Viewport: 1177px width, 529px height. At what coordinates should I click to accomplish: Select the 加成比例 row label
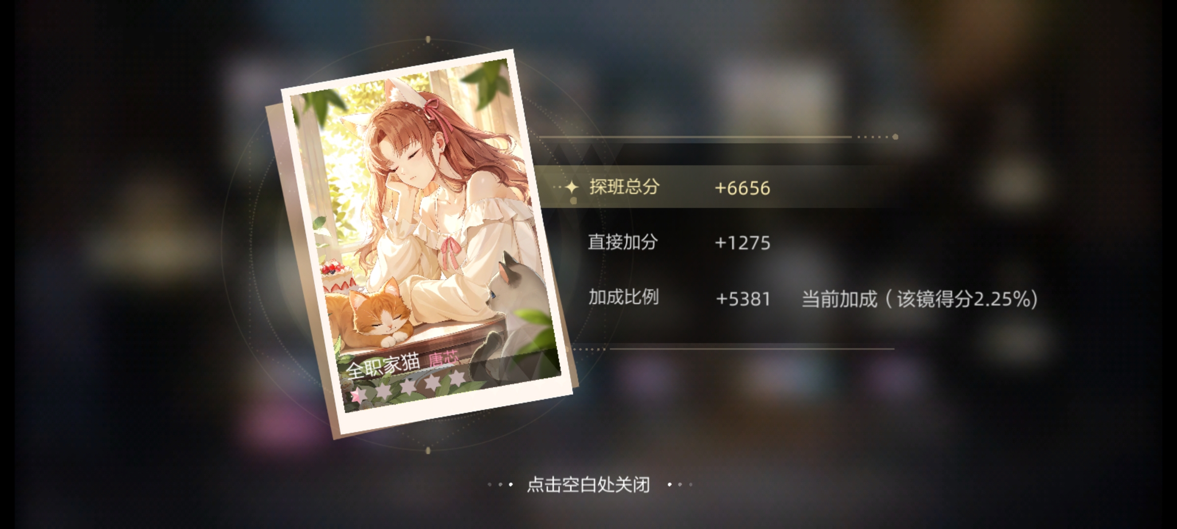pyautogui.click(x=623, y=297)
